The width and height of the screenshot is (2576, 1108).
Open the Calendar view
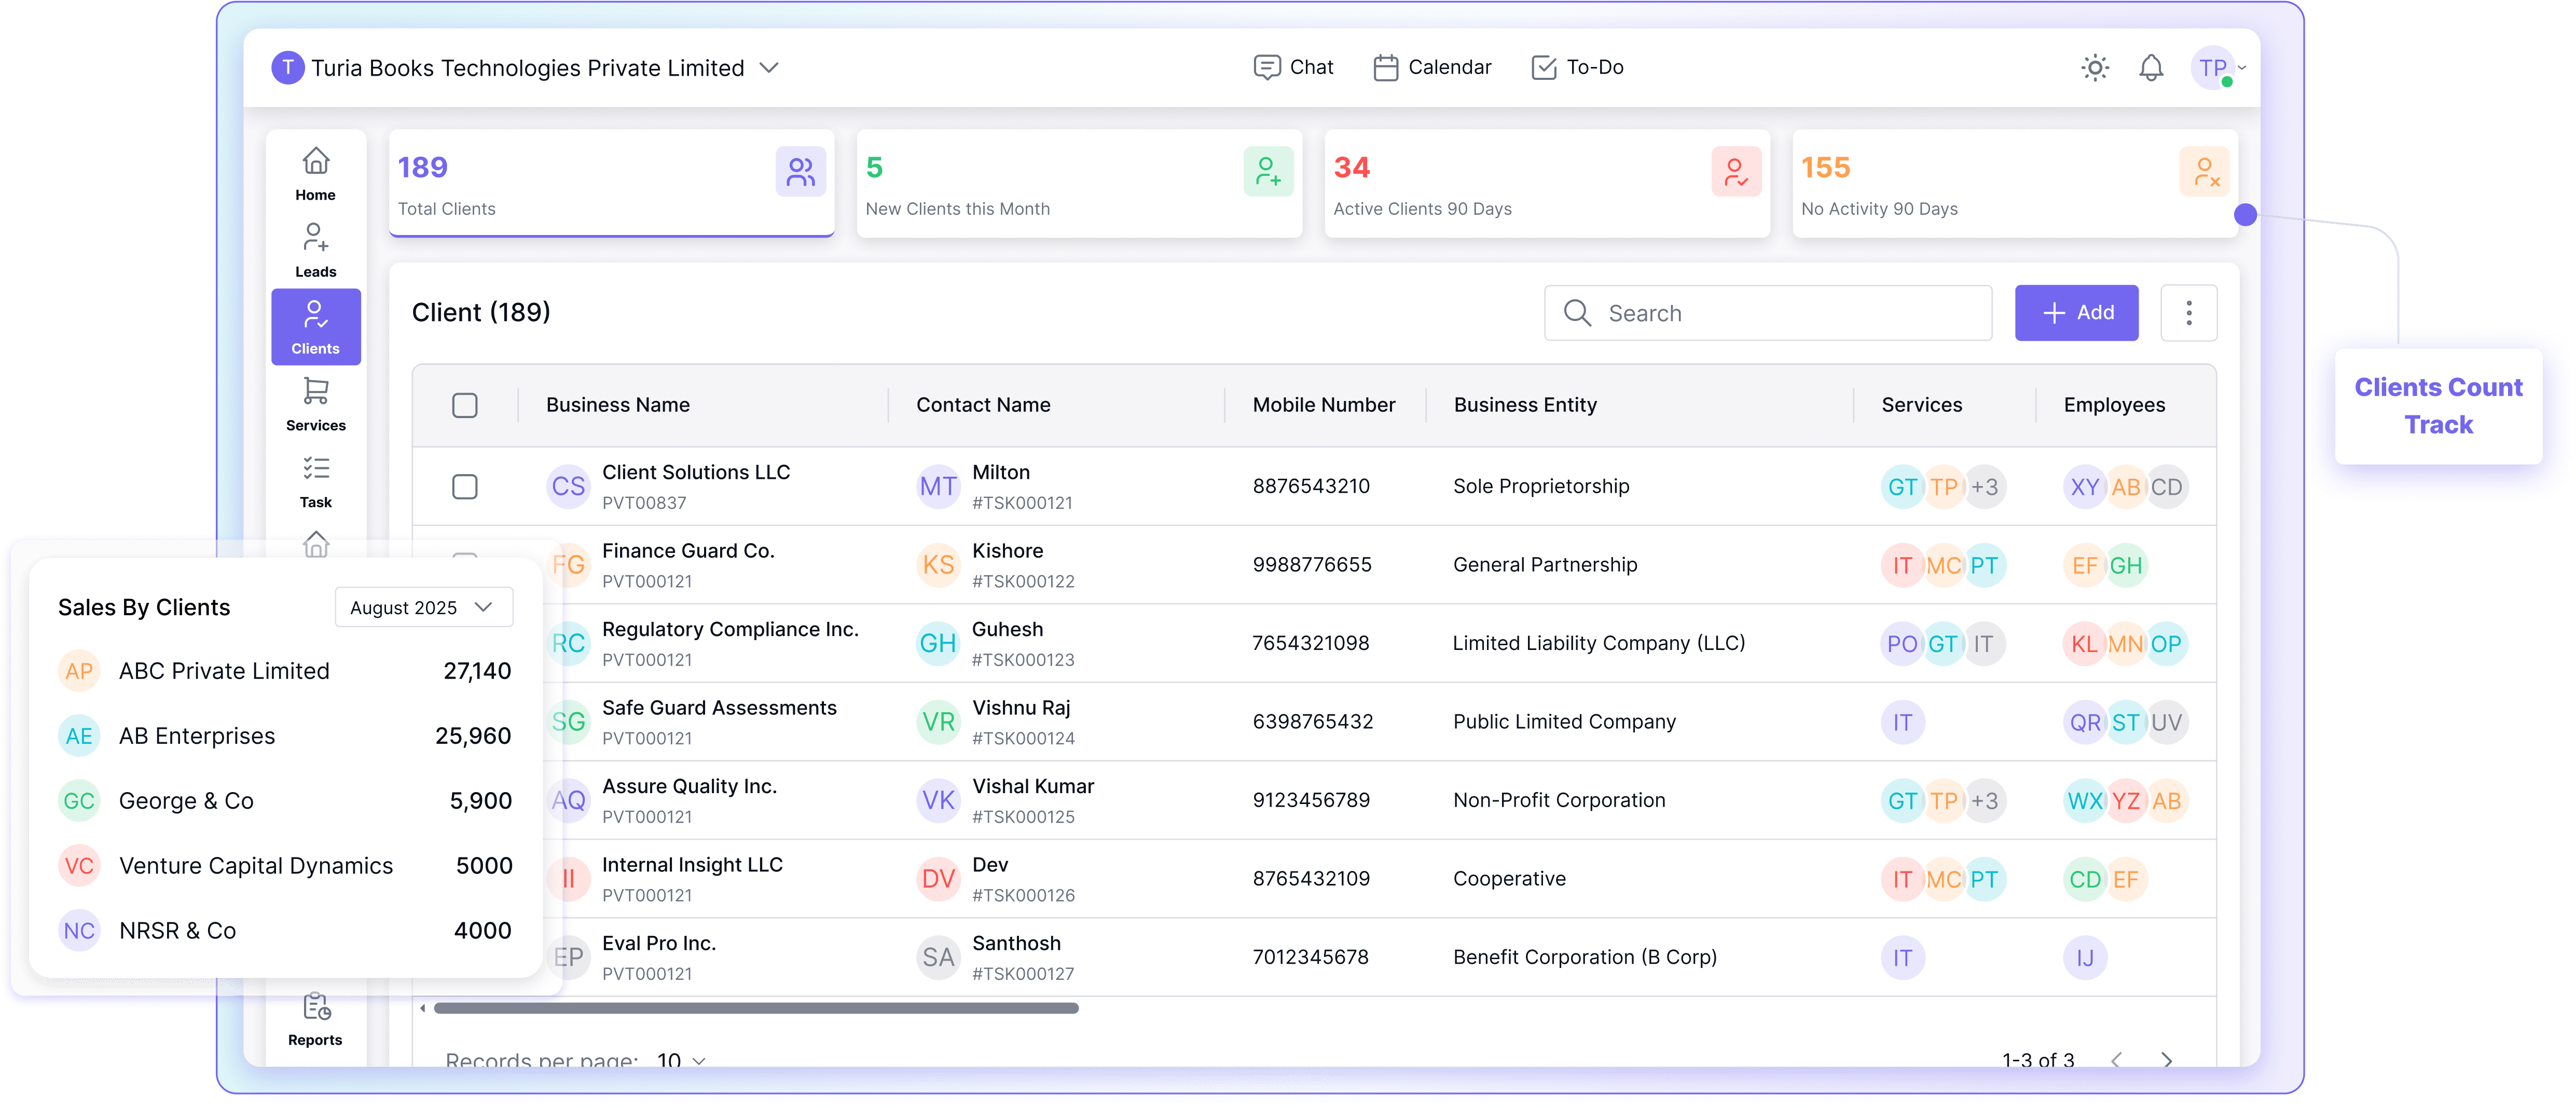(1432, 67)
